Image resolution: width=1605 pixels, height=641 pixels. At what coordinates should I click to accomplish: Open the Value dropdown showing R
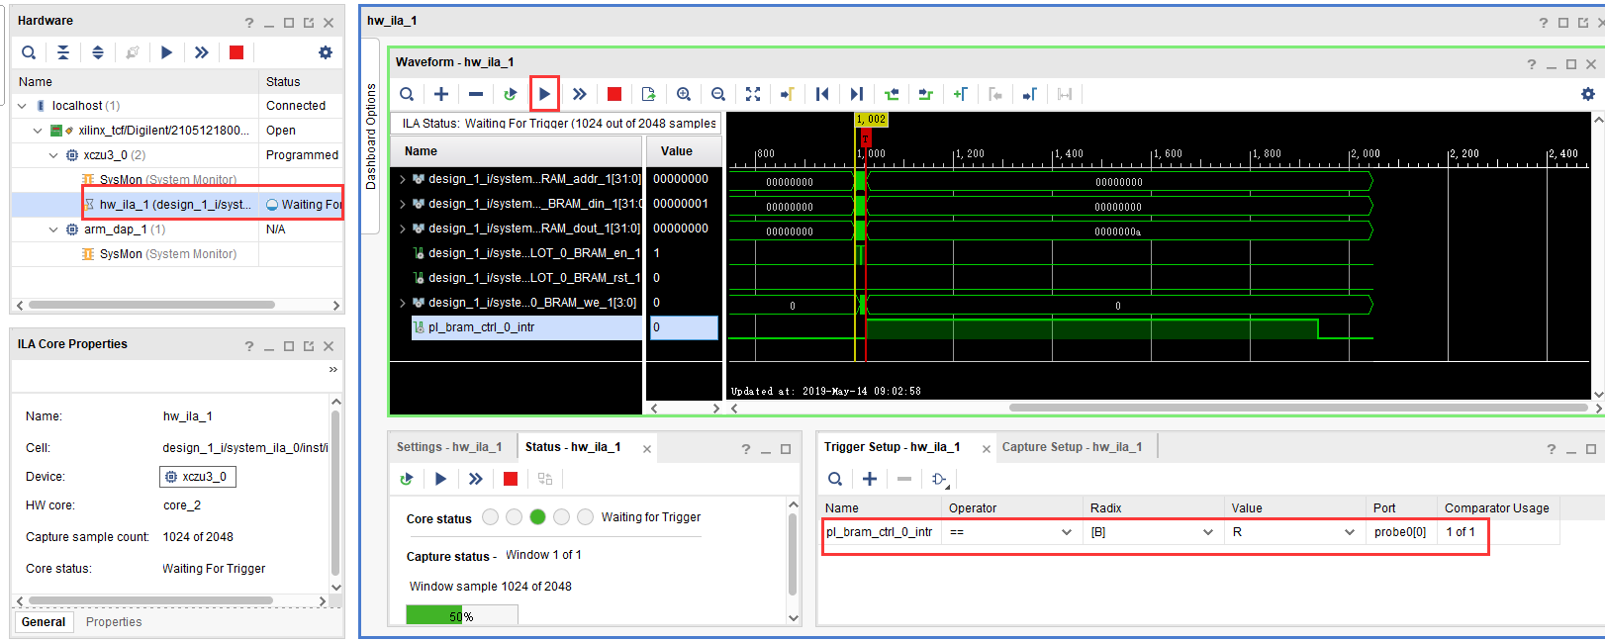click(1349, 532)
